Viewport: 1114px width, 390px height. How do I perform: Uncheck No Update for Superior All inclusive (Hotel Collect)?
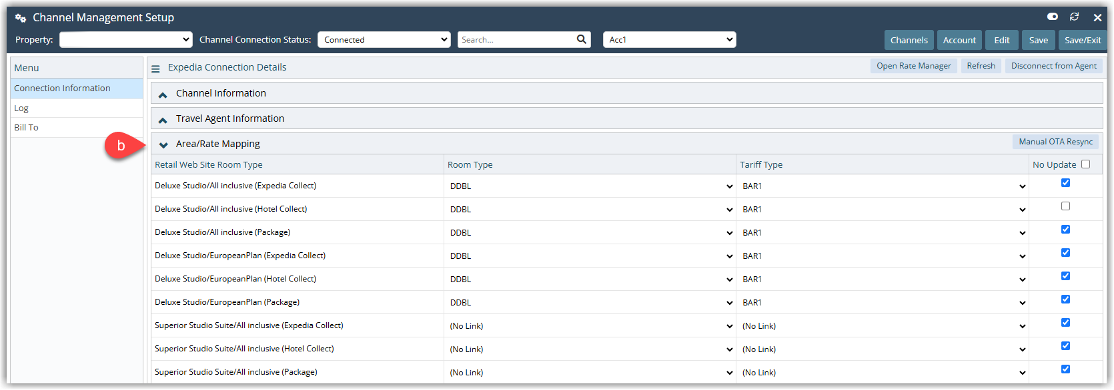pos(1065,346)
